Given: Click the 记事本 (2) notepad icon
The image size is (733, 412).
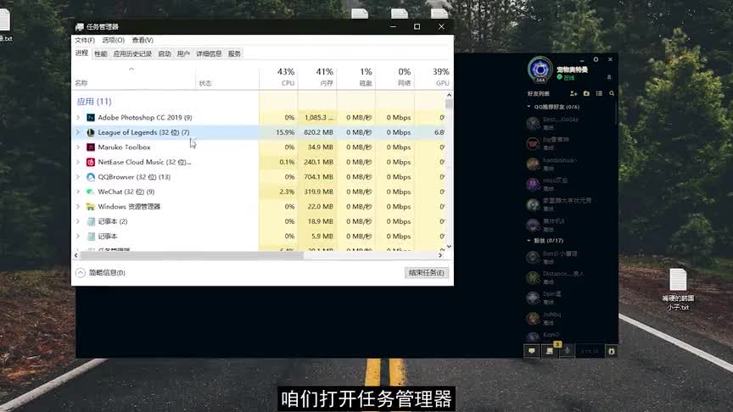Looking at the screenshot, I should 91,221.
